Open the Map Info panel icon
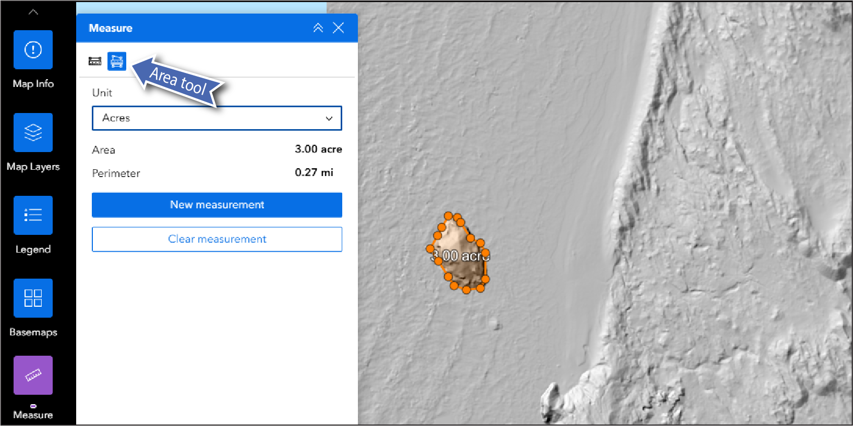Image resolution: width=853 pixels, height=426 pixels. (33, 49)
